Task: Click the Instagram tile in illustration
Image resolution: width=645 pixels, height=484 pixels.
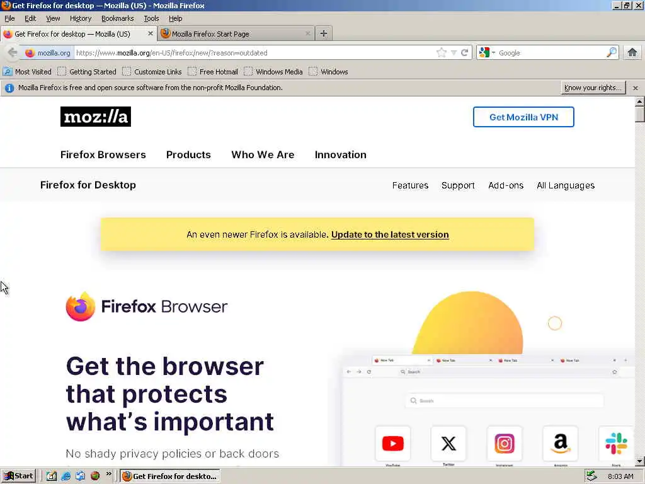Action: click(x=505, y=444)
